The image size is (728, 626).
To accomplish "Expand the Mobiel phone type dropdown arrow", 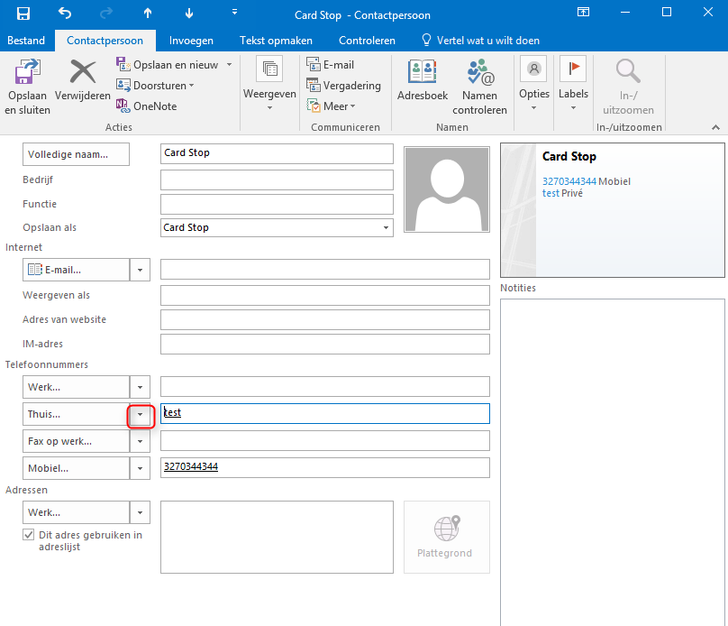I will [140, 468].
